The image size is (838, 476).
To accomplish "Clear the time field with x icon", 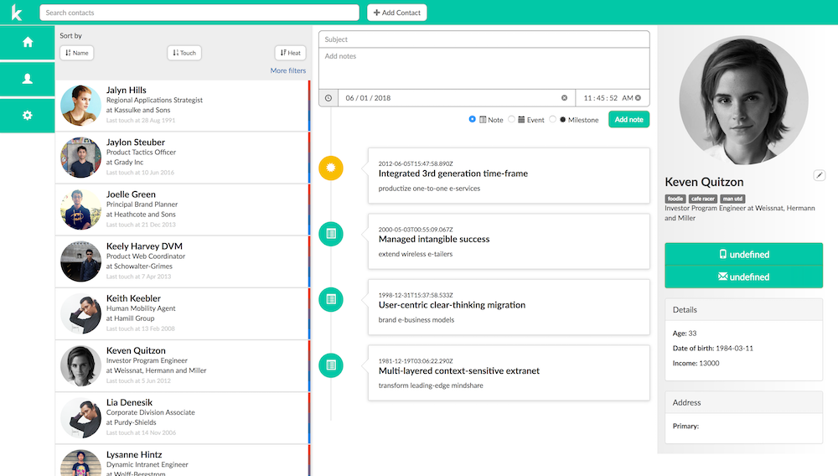I will (638, 98).
